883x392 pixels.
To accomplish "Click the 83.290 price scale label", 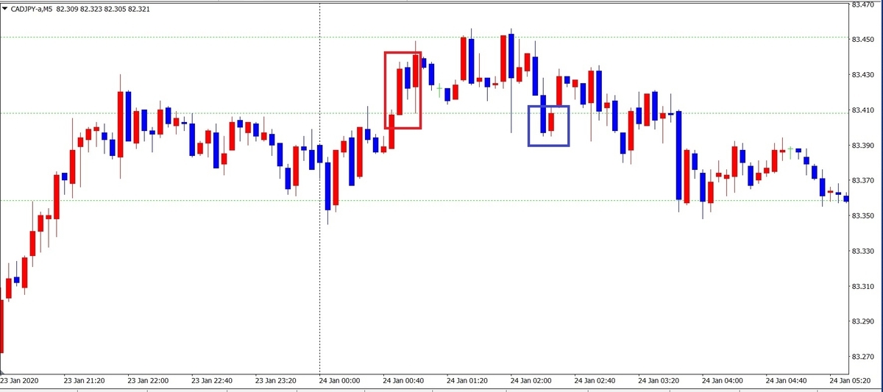I will coord(862,322).
